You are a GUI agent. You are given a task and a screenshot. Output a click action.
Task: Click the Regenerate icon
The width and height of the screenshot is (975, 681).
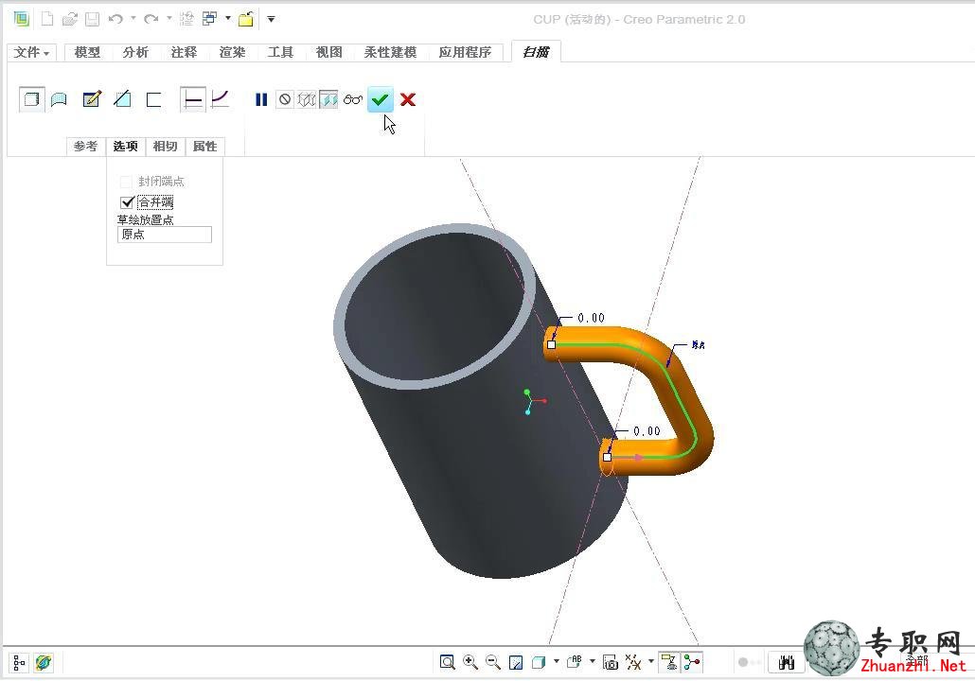point(186,19)
